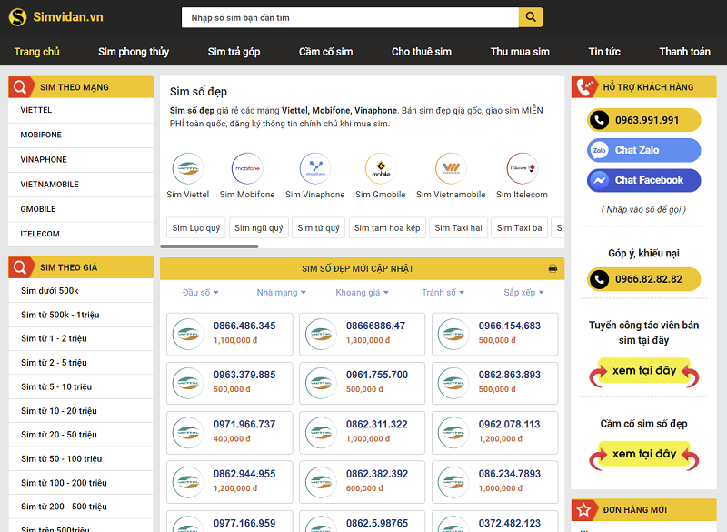Open the Sim Lục quý tag link
The width and height of the screenshot is (727, 532).
pos(195,228)
